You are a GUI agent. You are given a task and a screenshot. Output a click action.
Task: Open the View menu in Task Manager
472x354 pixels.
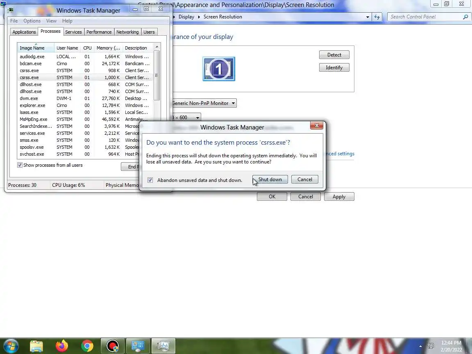pyautogui.click(x=51, y=21)
